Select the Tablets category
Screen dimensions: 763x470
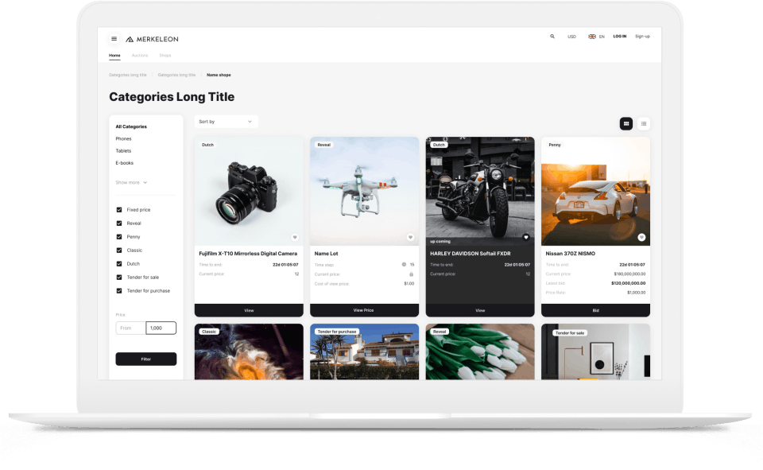[x=123, y=151]
